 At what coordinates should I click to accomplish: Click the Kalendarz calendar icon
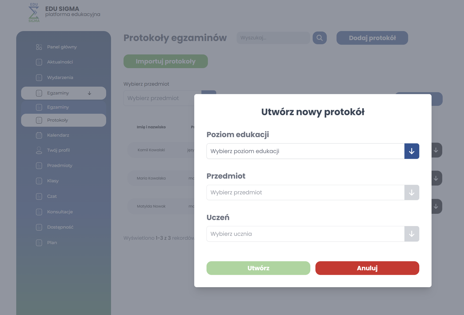coord(39,135)
